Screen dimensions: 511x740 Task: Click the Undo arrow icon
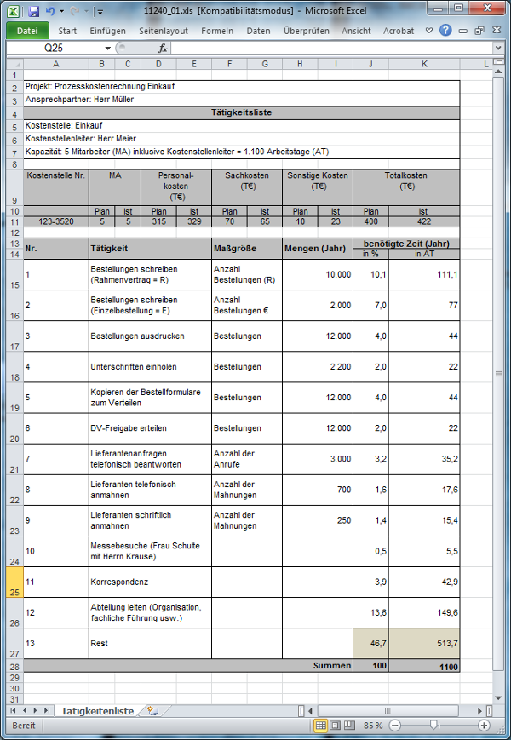click(x=50, y=11)
